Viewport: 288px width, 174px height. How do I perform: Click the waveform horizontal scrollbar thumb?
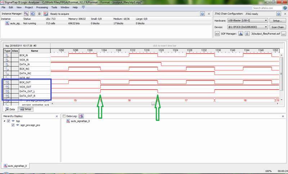[x=153, y=104]
